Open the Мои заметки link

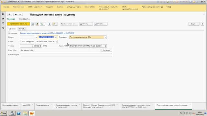25,19
